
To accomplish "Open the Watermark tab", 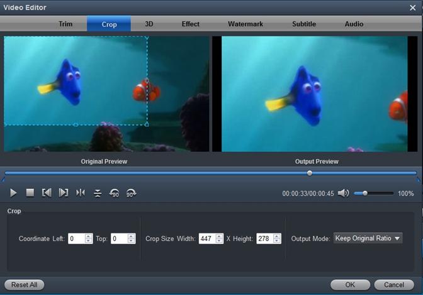I will click(x=245, y=24).
